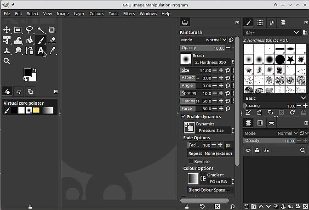The image size is (309, 210).
Task: Open the Windows menu
Action: 148,14
